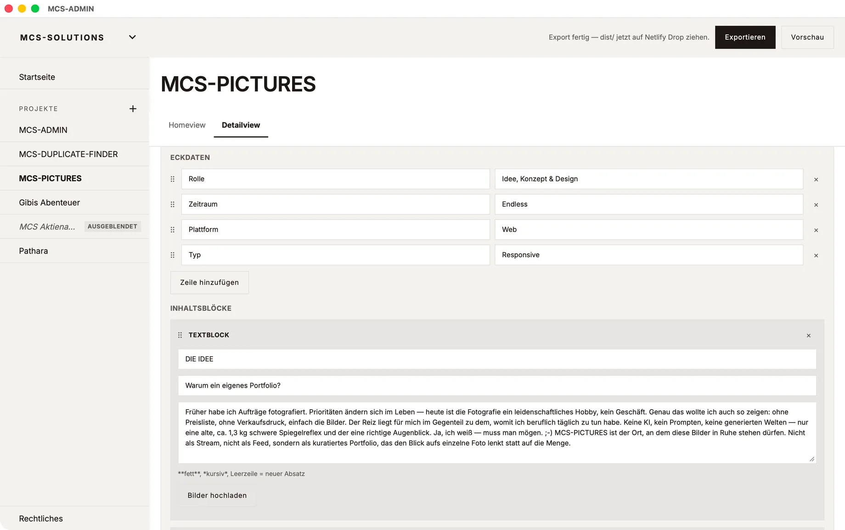Delete the TEXTBLOCK content block
Screen dimensions: 845x530
click(x=809, y=336)
